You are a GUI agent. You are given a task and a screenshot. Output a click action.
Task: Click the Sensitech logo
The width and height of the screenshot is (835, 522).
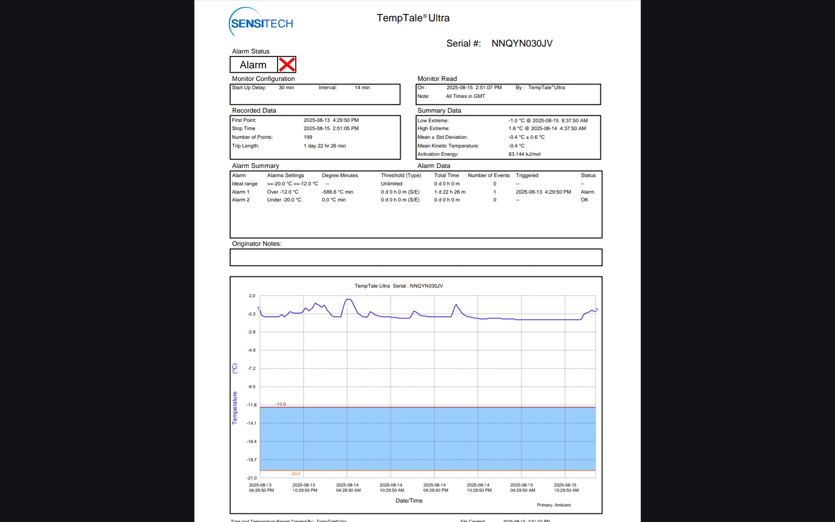coord(261,23)
